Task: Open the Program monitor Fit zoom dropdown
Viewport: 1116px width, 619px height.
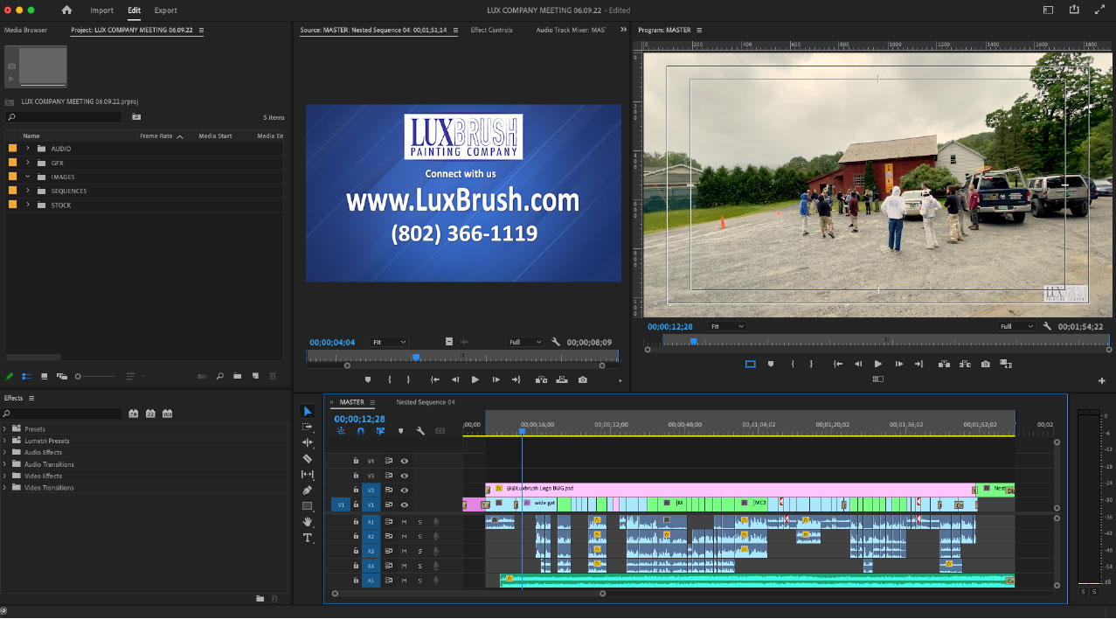Action: [726, 326]
